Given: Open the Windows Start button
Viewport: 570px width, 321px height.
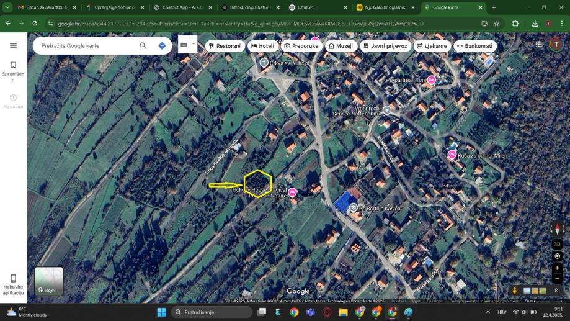Looking at the screenshot, I should [161, 312].
